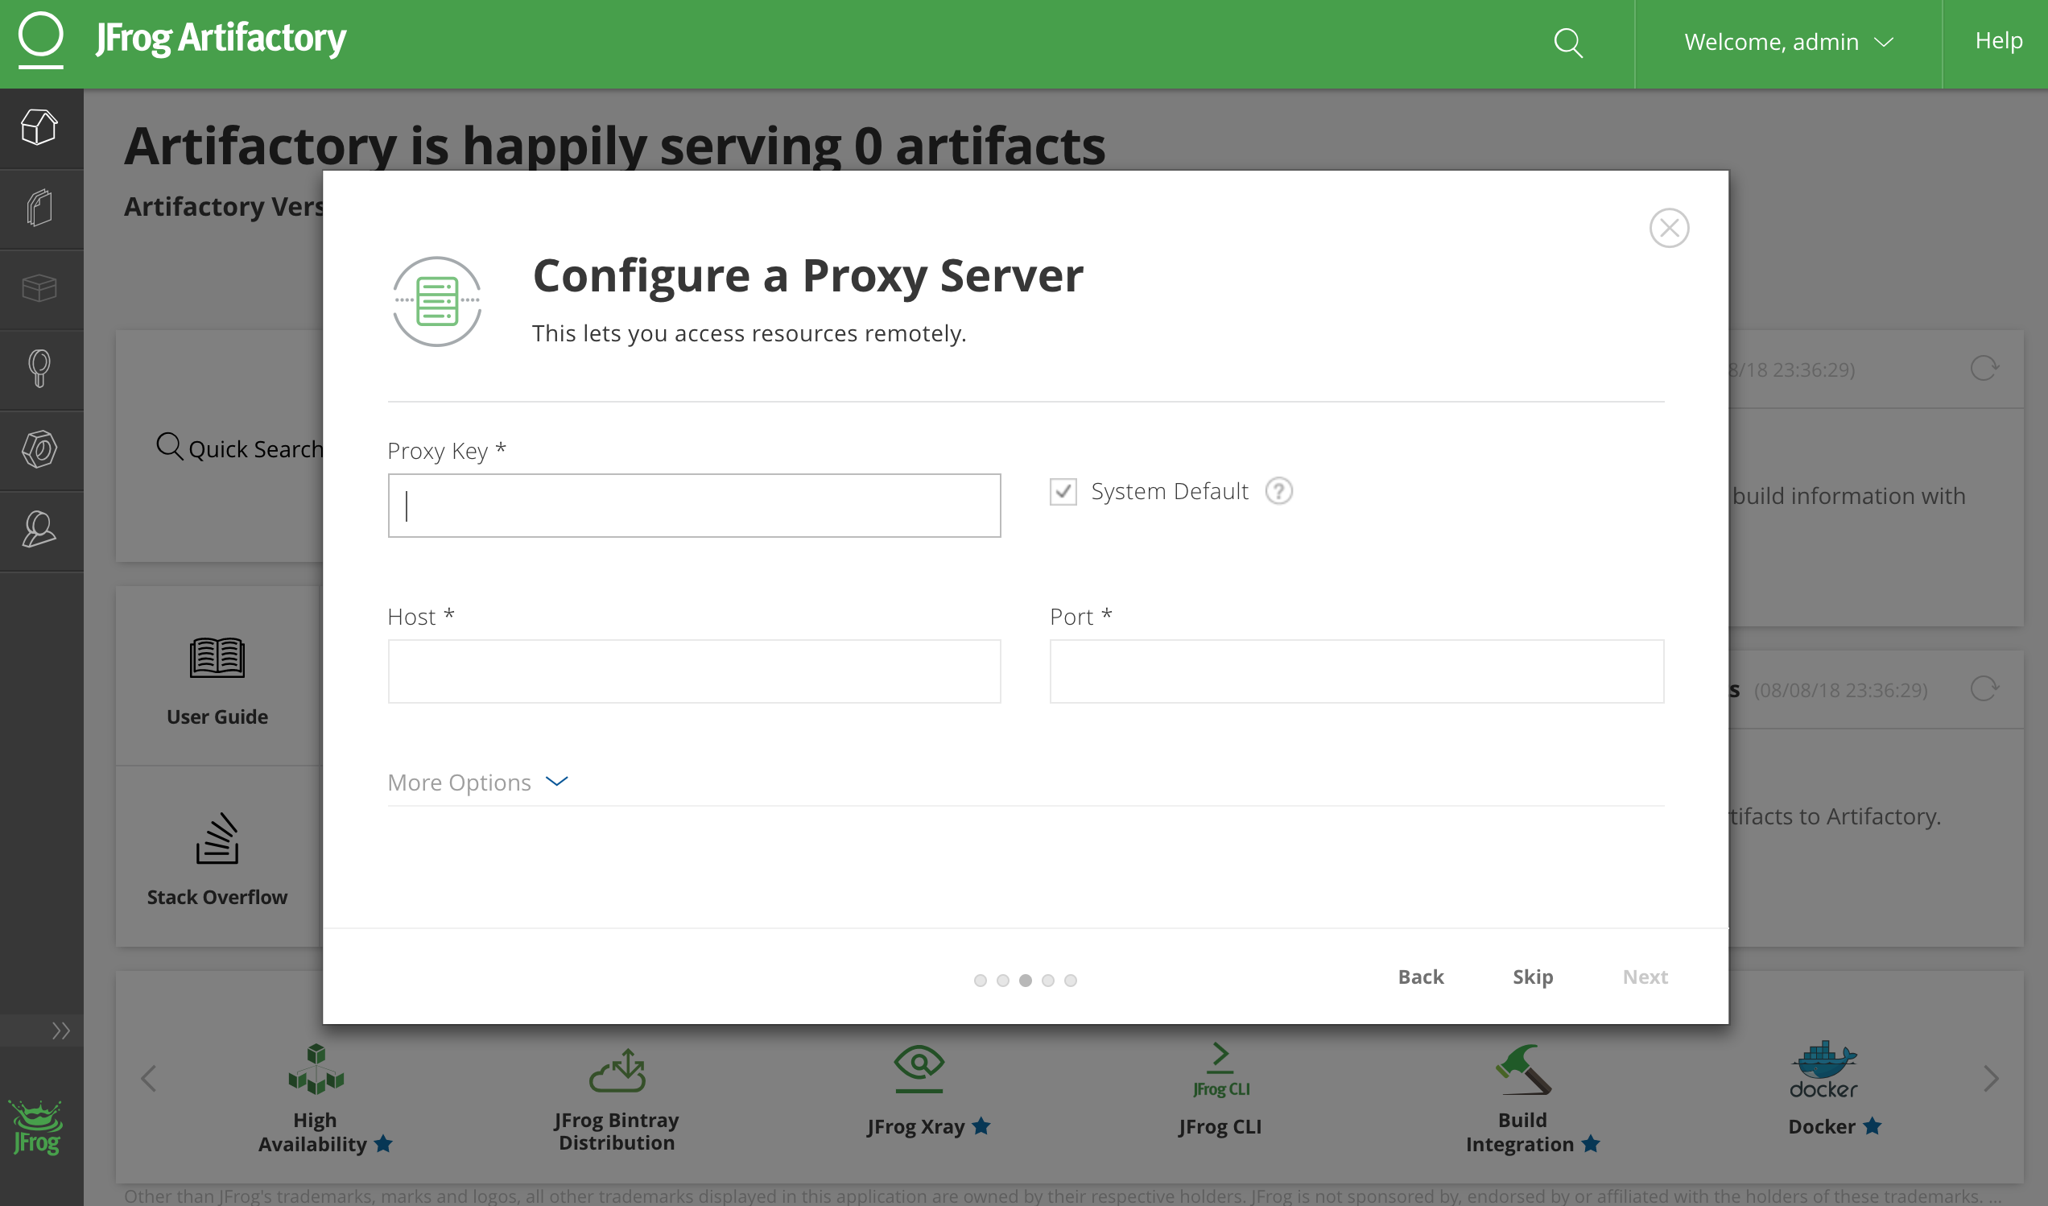Screen dimensions: 2048x1206
Task: Open the Builds package icon in sidebar
Action: [x=40, y=288]
